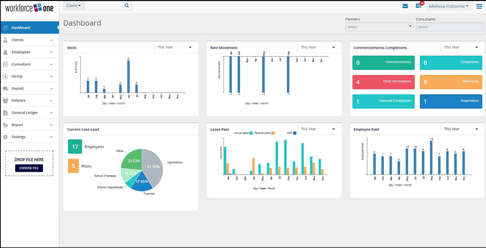Image resolution: width=486 pixels, height=248 pixels.
Task: Click the Debtors group icon in sidebar
Action: 6,100
